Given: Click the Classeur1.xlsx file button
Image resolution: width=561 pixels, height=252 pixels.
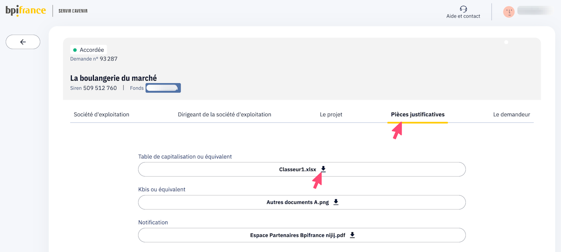Looking at the screenshot, I should 297,169.
